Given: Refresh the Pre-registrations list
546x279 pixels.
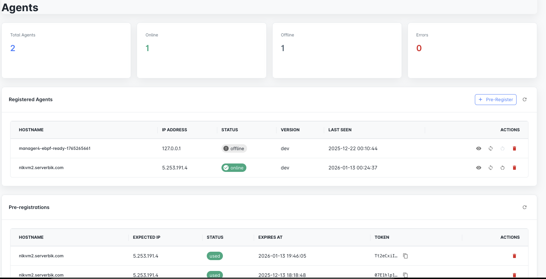Looking at the screenshot, I should [x=525, y=207].
